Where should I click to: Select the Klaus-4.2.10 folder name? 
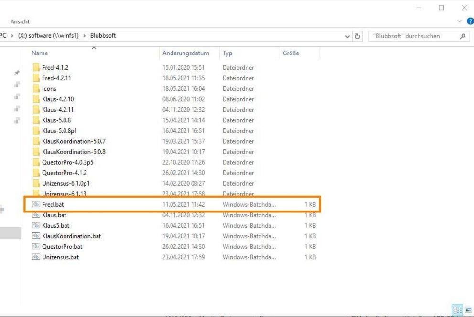58,99
